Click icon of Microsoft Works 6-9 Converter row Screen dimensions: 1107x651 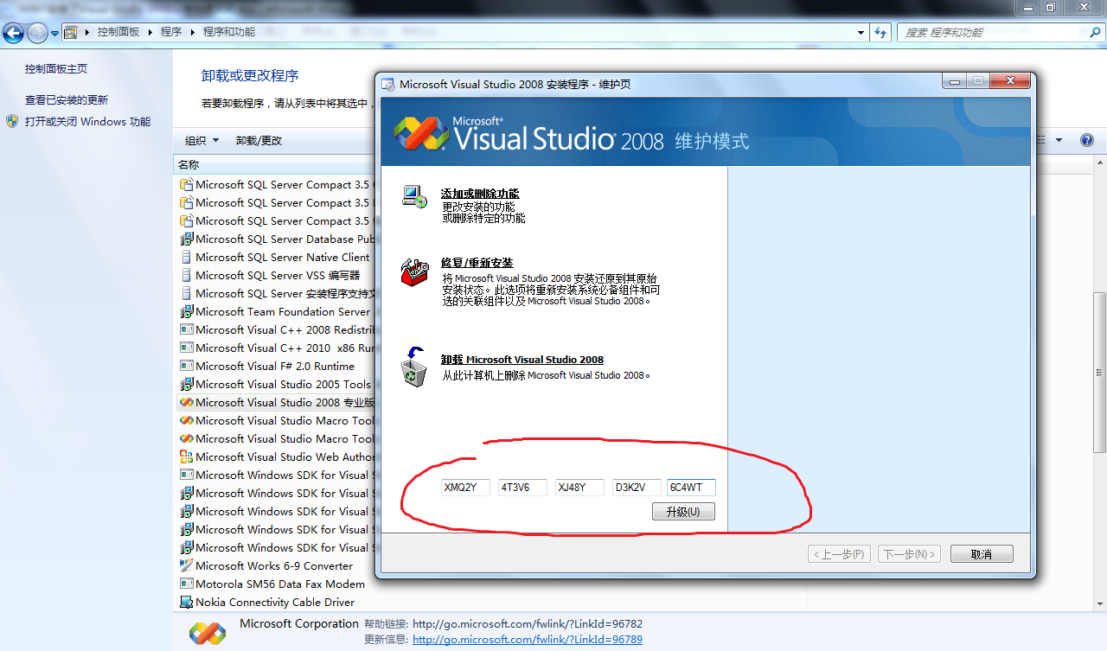pyautogui.click(x=186, y=566)
